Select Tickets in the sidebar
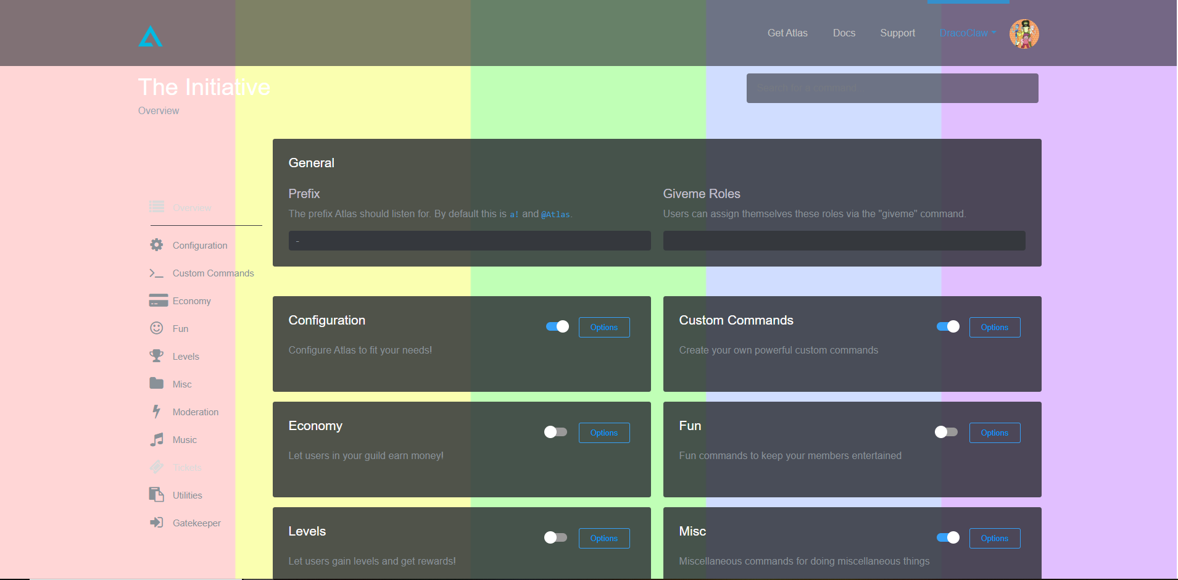The width and height of the screenshot is (1178, 580). point(187,468)
